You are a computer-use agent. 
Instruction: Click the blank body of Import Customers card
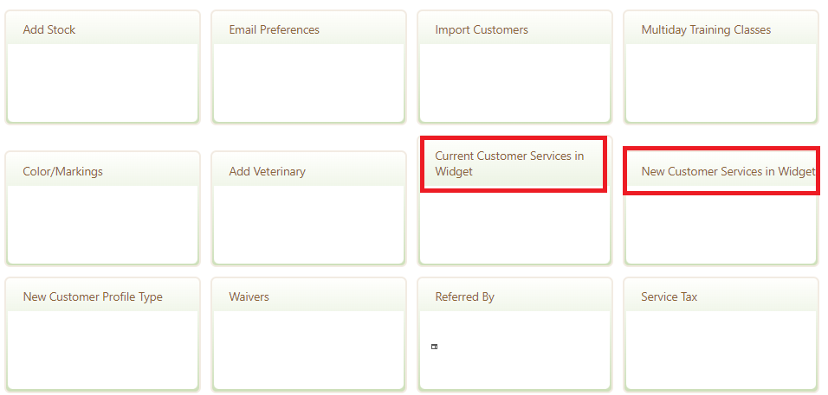pos(514,83)
